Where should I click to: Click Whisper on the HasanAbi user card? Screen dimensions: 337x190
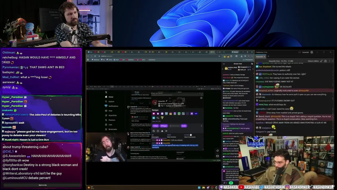[x=164, y=126]
